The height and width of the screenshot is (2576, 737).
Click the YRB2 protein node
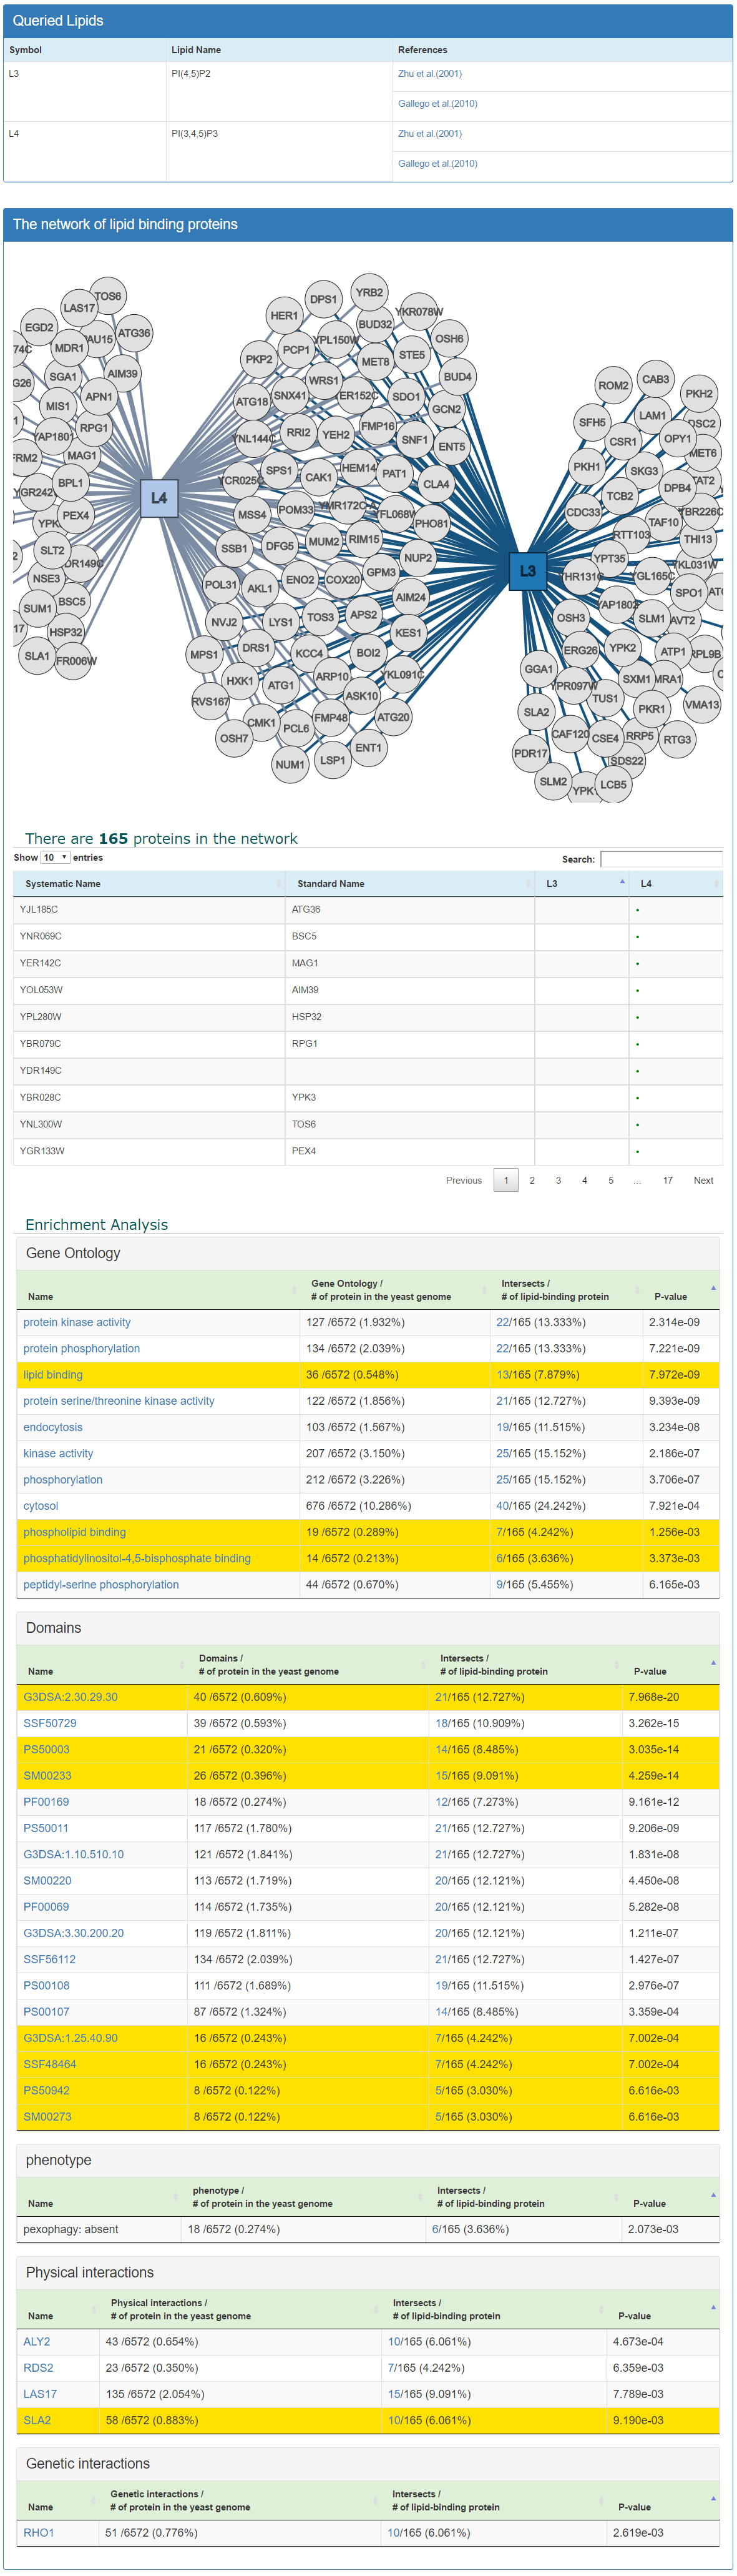click(368, 293)
